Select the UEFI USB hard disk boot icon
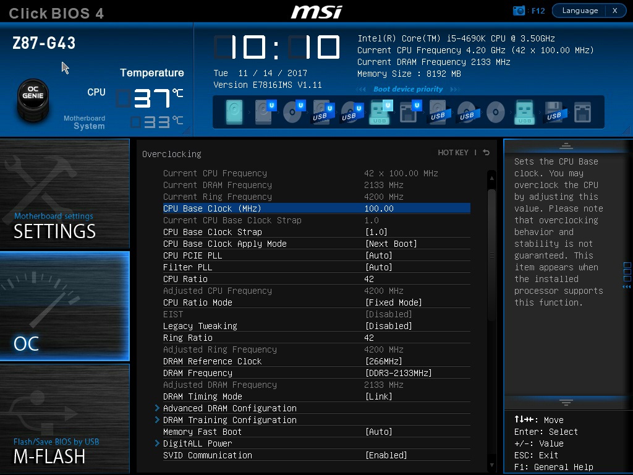Image resolution: width=633 pixels, height=475 pixels. pyautogui.click(x=323, y=112)
